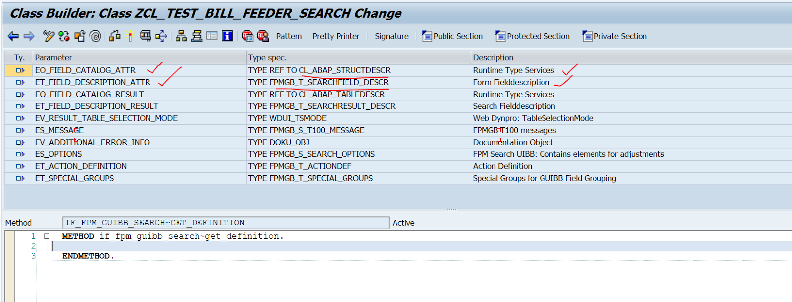
Task: Activate the class with the magic wand icon
Action: click(x=130, y=36)
